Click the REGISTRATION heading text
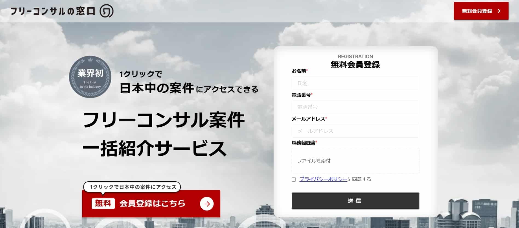 click(x=355, y=57)
